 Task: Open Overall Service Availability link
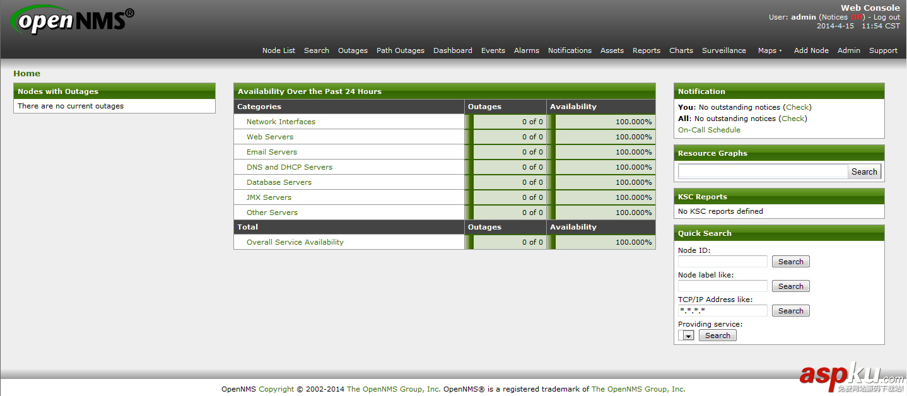click(295, 242)
